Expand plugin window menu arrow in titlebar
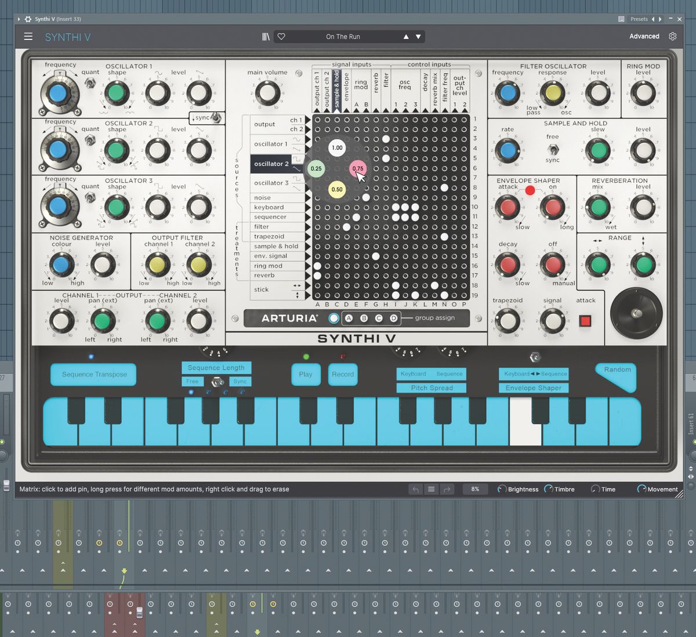 click(19, 19)
